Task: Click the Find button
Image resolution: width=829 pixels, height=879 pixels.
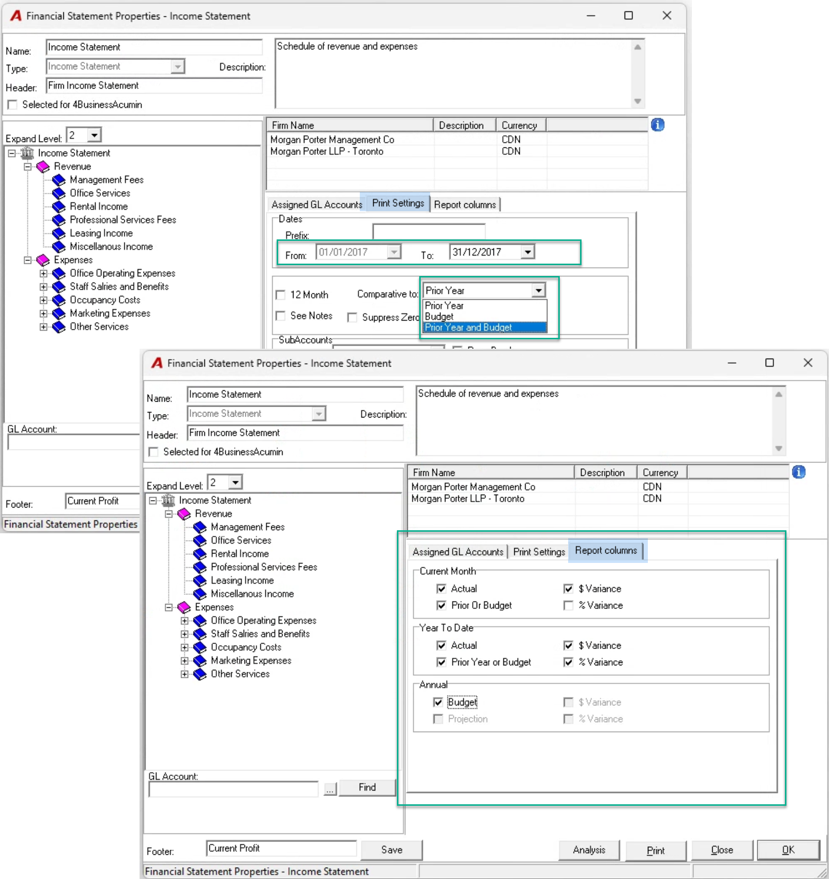Action: click(x=367, y=787)
